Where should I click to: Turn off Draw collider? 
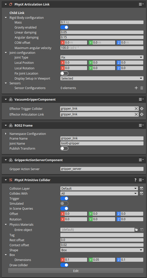(64, 265)
